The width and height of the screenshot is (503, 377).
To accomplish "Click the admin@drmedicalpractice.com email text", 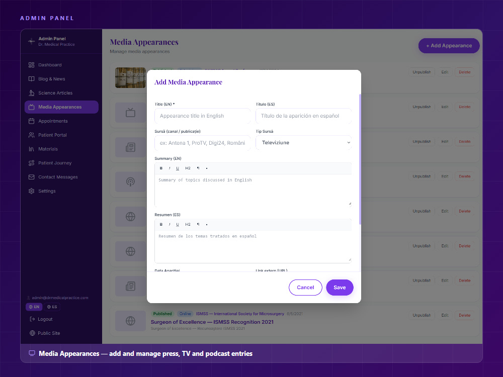I will 60,298.
